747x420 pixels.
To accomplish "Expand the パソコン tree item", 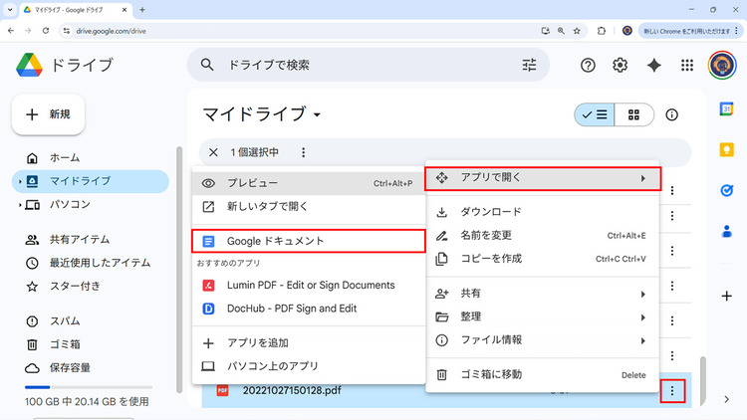I will (x=20, y=205).
